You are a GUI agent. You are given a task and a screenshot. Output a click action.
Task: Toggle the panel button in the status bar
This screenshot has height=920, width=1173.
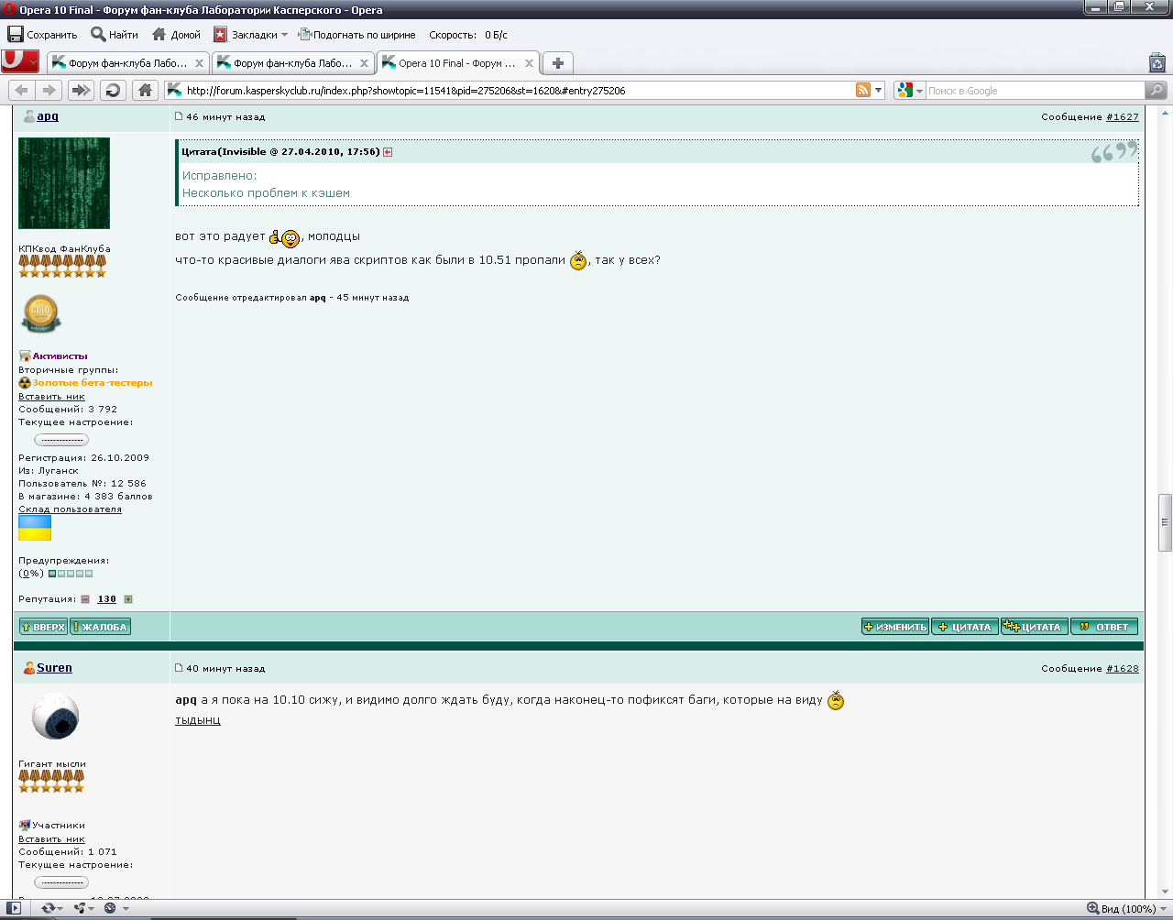pos(14,908)
